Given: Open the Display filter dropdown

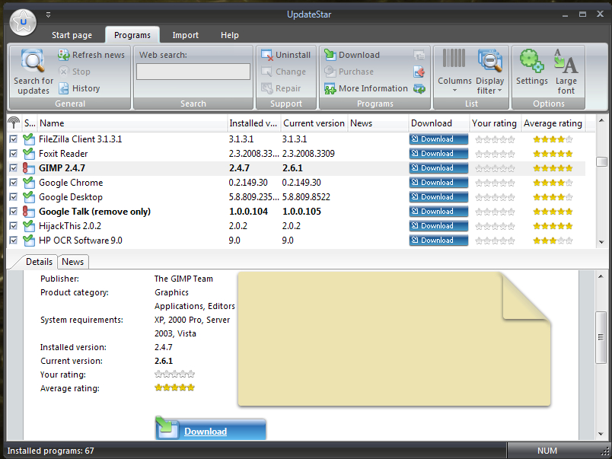Looking at the screenshot, I should (x=490, y=72).
